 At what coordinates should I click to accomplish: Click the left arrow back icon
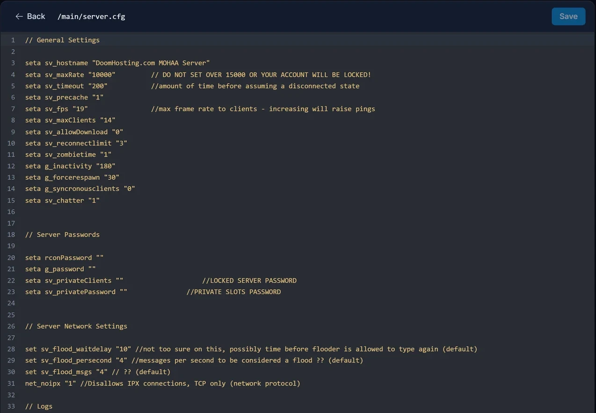pyautogui.click(x=19, y=16)
